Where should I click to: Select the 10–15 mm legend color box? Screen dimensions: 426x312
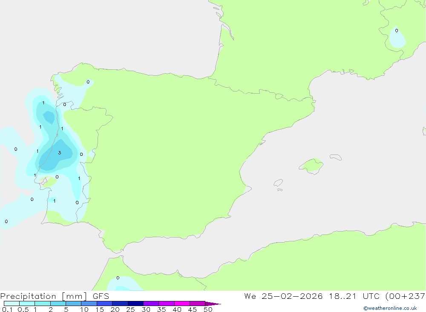(x=89, y=303)
